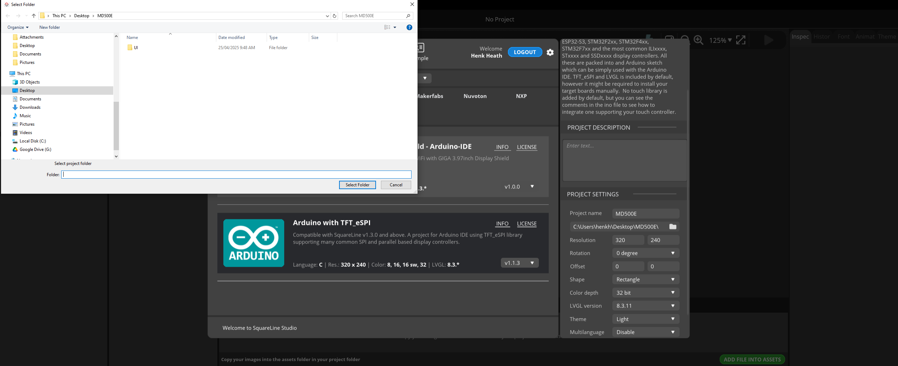The height and width of the screenshot is (366, 898).
Task: Sort by the Size column header
Action: (315, 38)
